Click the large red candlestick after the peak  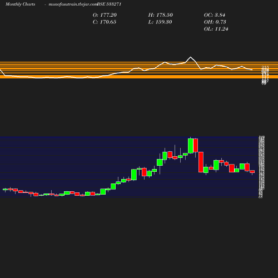click(201, 162)
